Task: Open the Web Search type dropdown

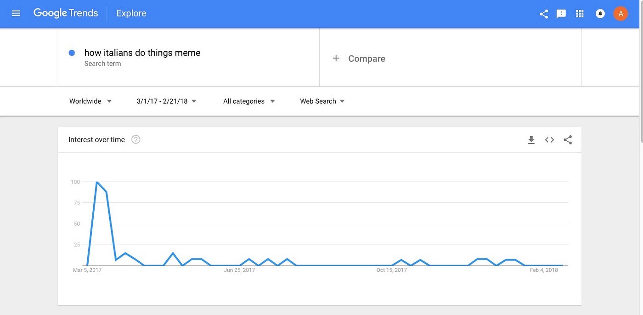Action: 322,101
